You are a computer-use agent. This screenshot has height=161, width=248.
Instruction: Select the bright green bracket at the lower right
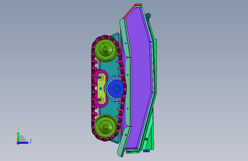[x=149, y=135]
